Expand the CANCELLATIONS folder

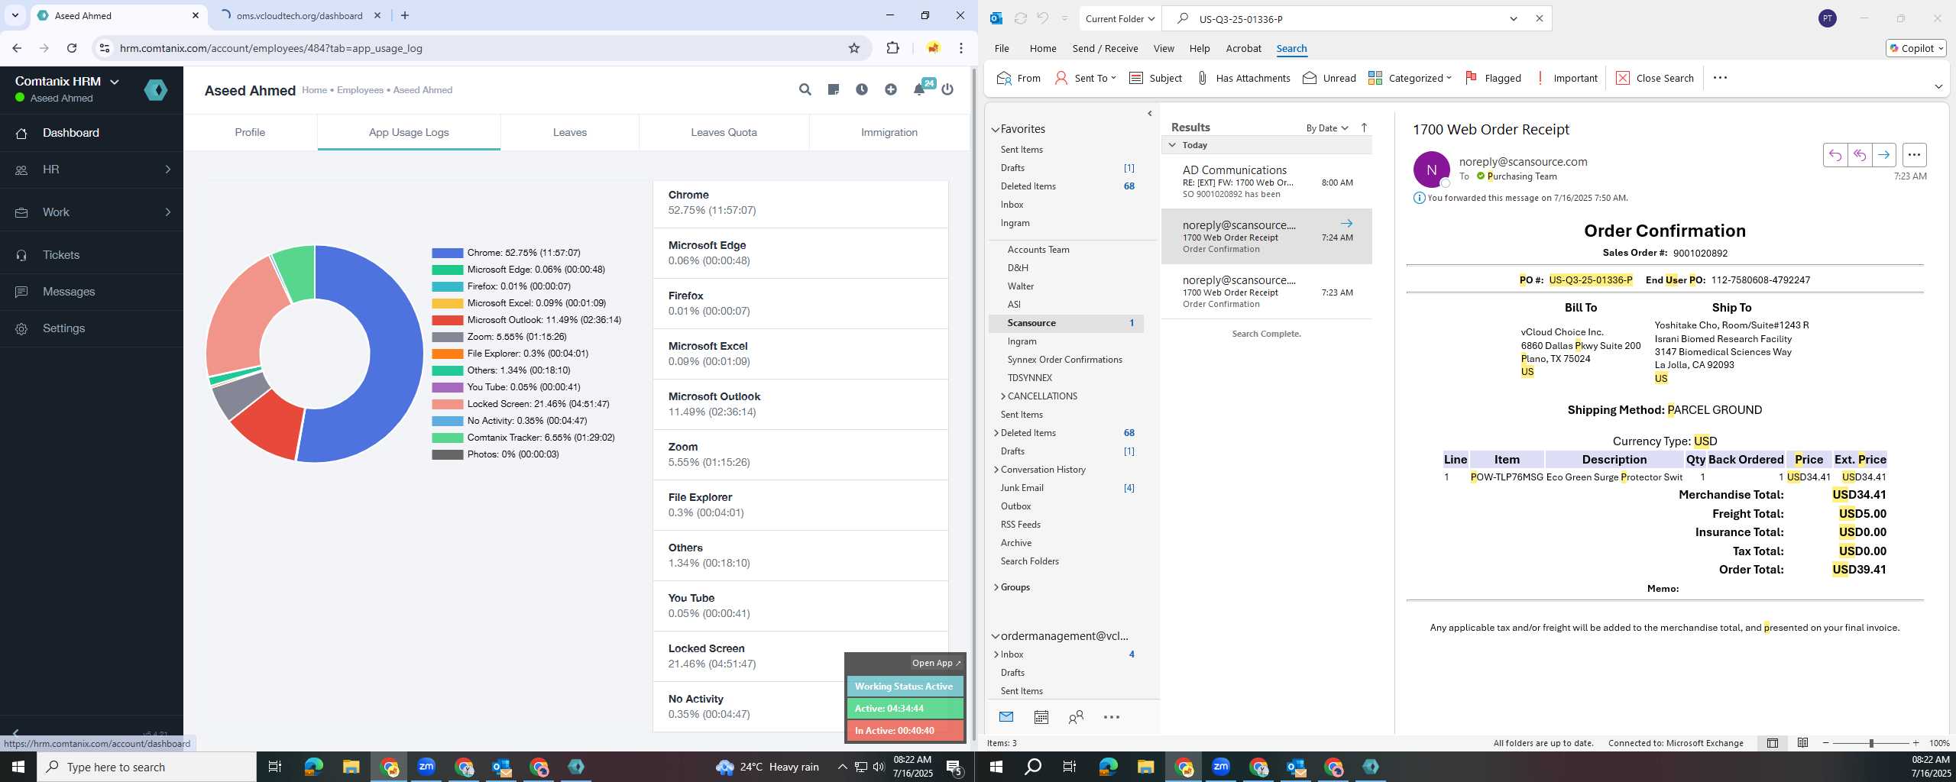coord(1003,396)
